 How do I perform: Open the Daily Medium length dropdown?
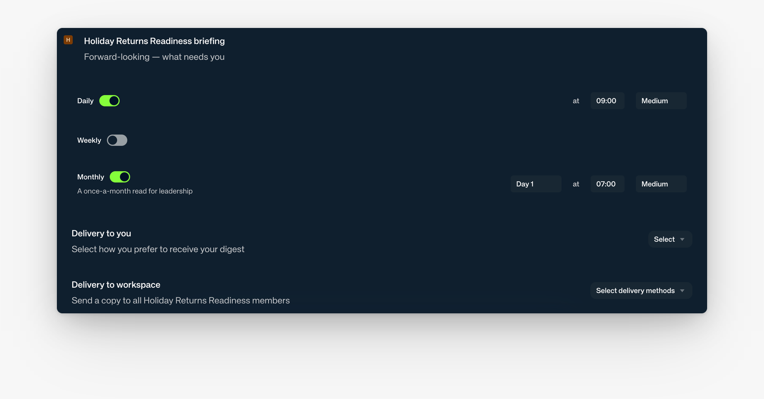(661, 101)
